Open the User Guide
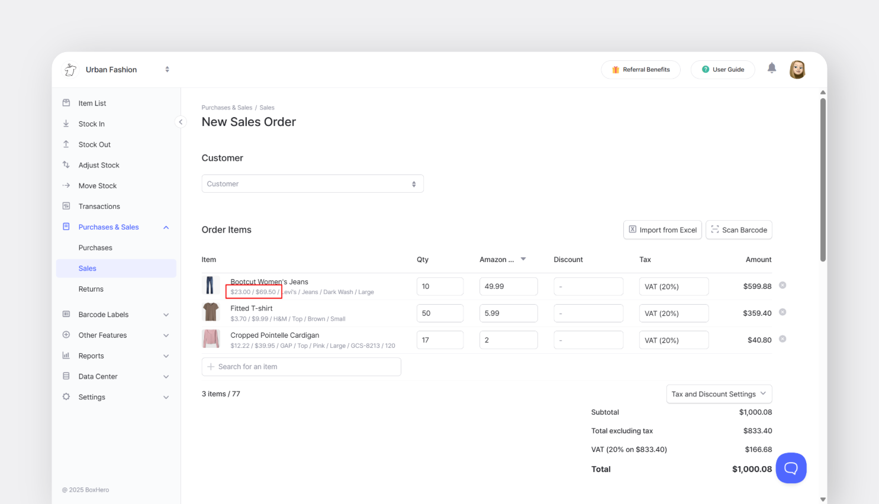The width and height of the screenshot is (879, 504). [x=723, y=69]
